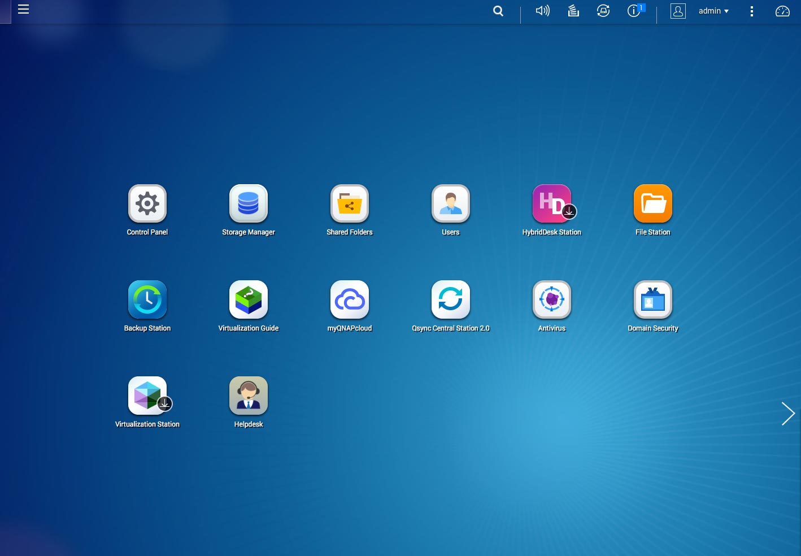Launch the Helpdesk app

[x=249, y=396]
